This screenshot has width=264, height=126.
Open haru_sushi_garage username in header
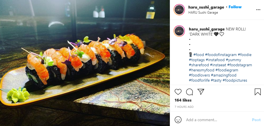(206, 7)
